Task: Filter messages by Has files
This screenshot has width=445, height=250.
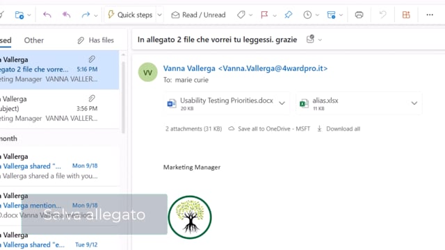Action: [96, 40]
